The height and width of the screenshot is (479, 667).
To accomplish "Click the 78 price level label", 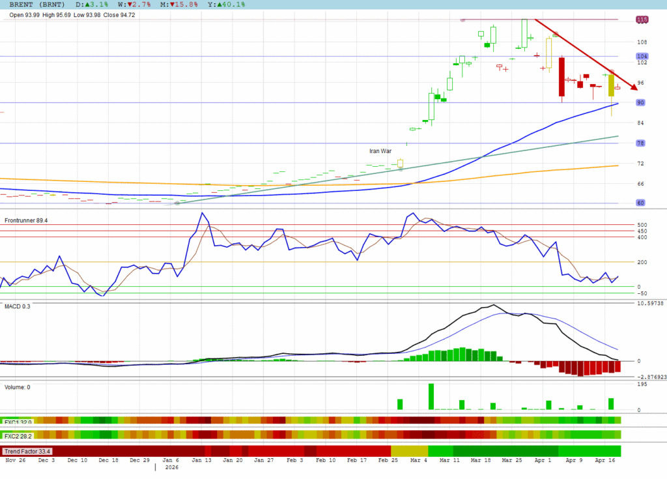I will (x=640, y=143).
